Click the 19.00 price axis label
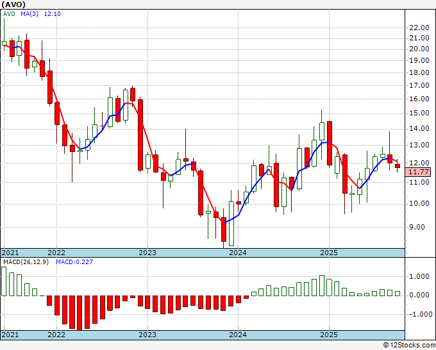Image resolution: width=436 pixels, height=350 pixels. [x=419, y=60]
